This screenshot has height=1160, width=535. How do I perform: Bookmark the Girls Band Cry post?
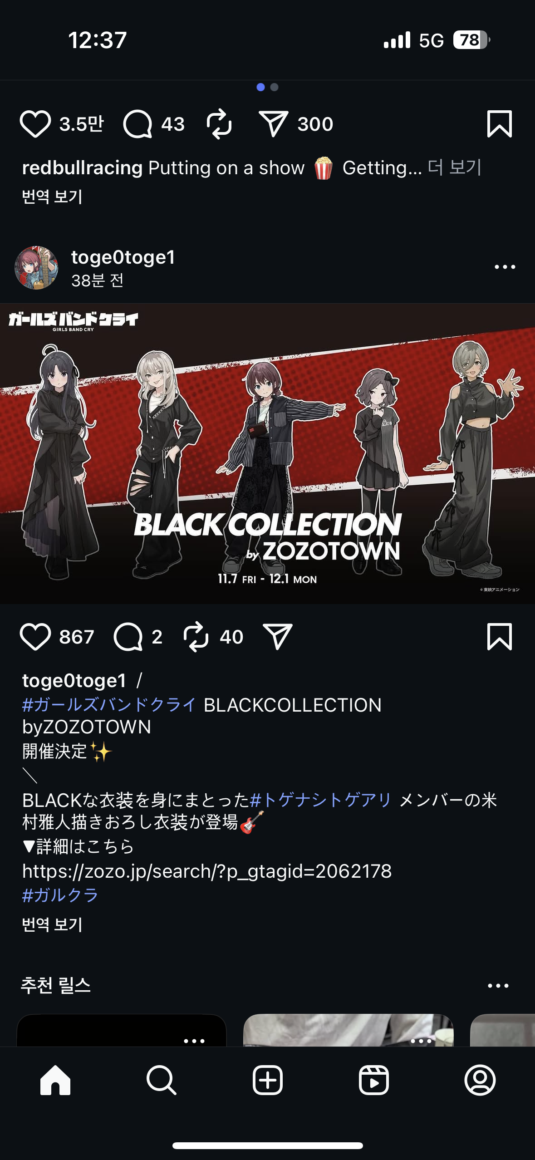pyautogui.click(x=499, y=637)
